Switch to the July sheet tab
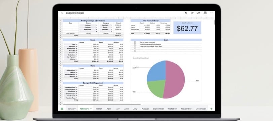This screenshot has height=121, width=273. click(135, 109)
